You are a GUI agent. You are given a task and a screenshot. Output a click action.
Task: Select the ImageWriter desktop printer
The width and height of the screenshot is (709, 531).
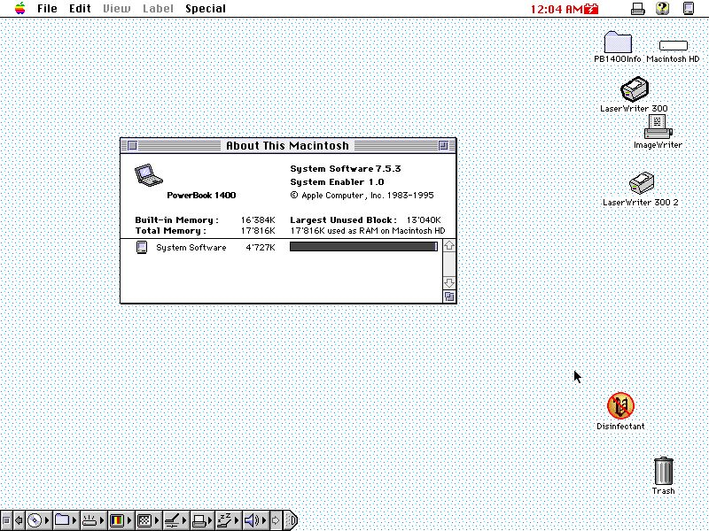point(658,126)
